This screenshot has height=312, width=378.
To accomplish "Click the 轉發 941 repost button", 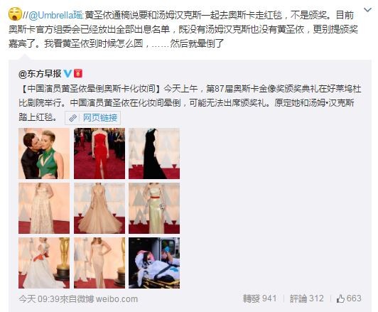I will [259, 298].
